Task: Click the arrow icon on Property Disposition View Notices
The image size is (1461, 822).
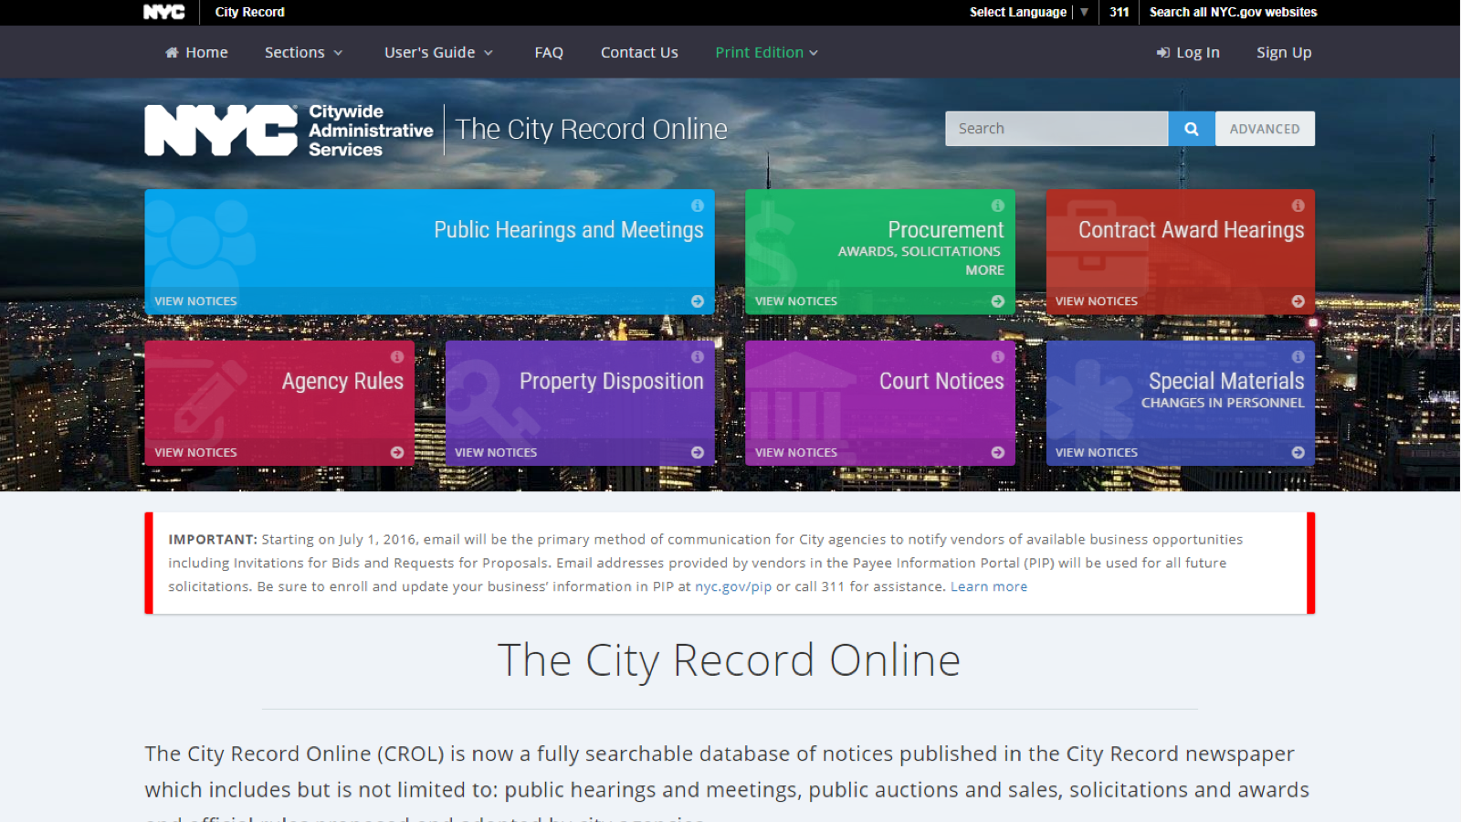Action: tap(698, 452)
